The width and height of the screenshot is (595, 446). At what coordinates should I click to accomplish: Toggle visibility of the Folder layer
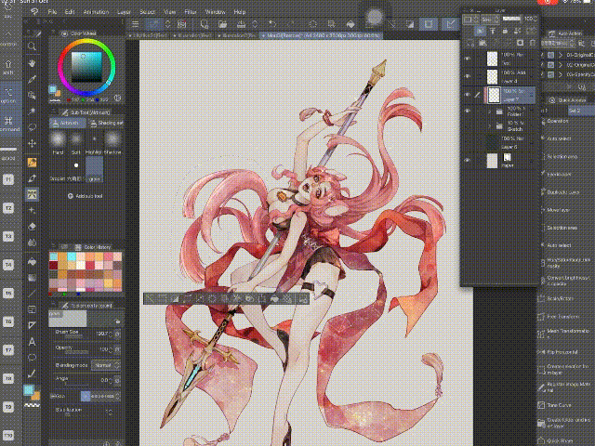coord(468,111)
